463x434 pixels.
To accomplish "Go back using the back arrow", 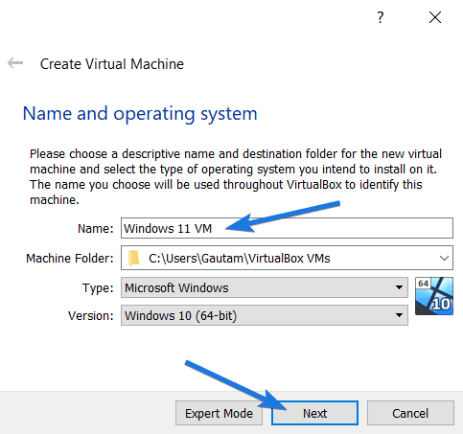I will click(15, 62).
